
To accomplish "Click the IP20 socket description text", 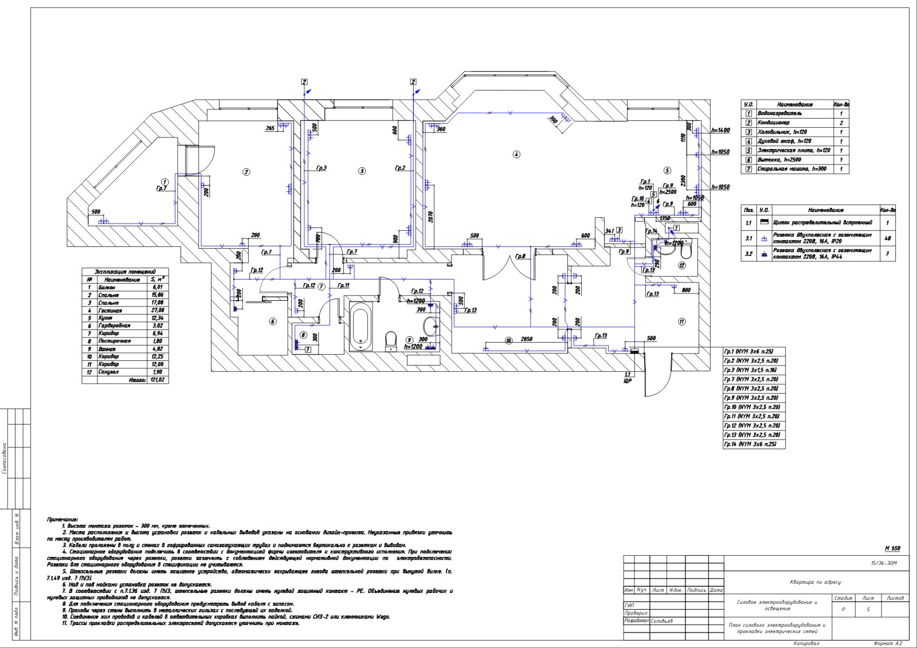I will click(822, 238).
